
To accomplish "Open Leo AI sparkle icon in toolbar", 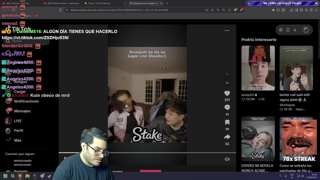I will pos(306,10).
